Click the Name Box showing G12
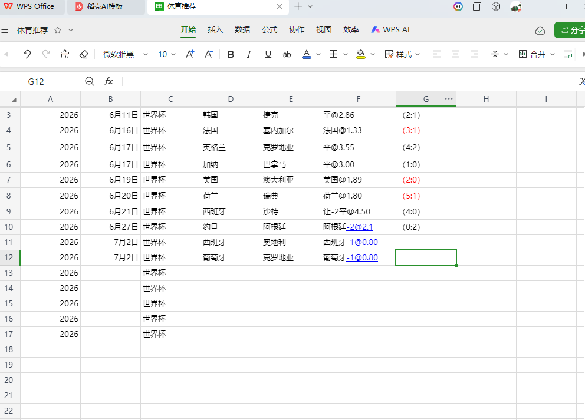The image size is (585, 420). [36, 82]
